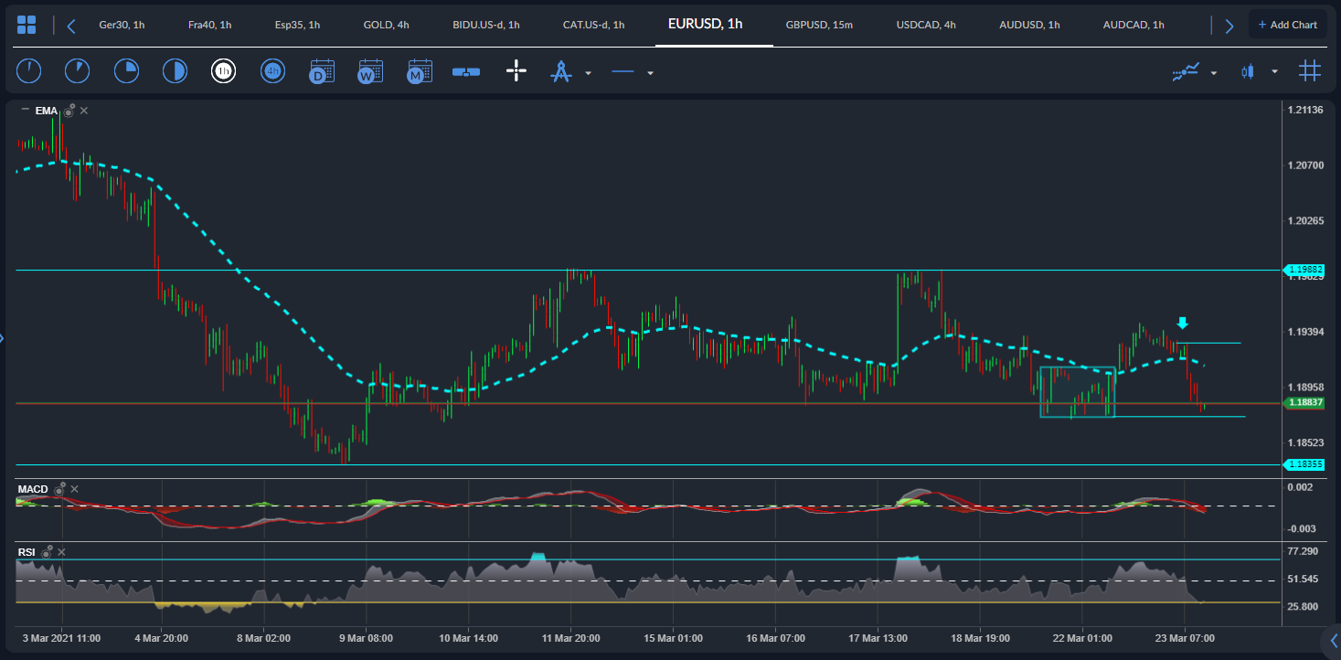Click the cyan down-arrow marker on chart
This screenshot has height=660, width=1341.
[x=1182, y=323]
